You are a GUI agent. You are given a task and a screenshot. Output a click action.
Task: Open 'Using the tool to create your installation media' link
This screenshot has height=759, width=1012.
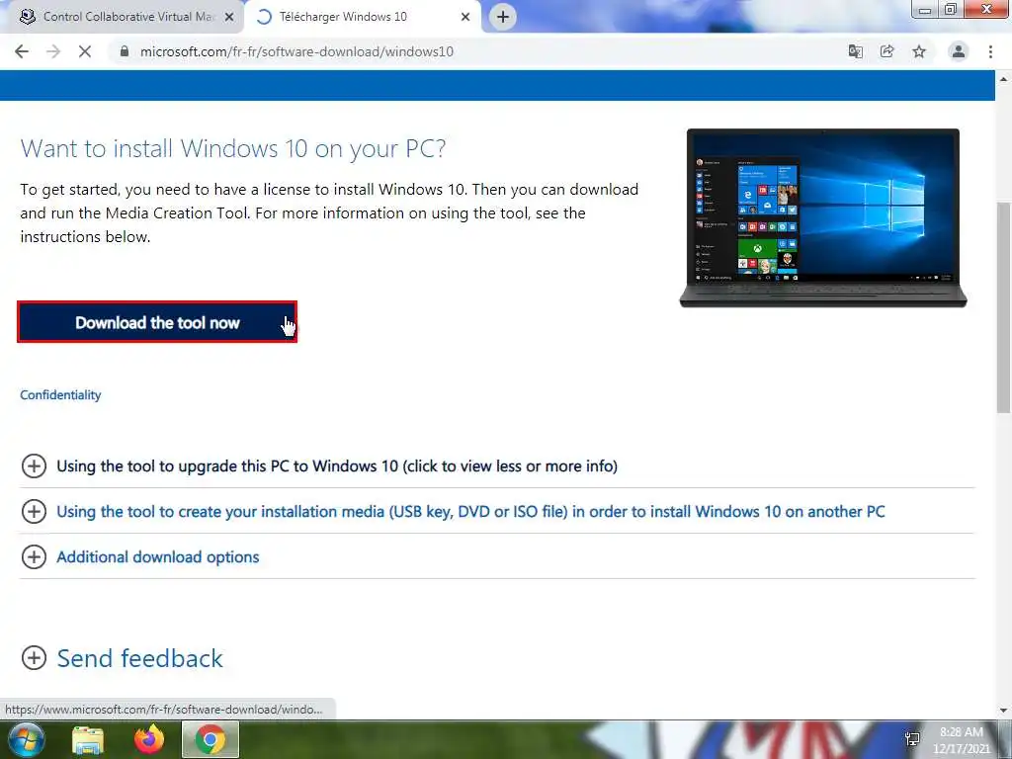[x=470, y=511]
